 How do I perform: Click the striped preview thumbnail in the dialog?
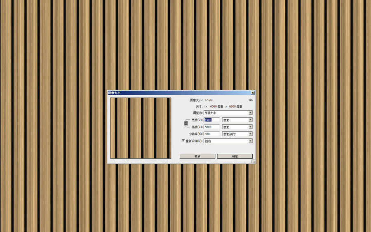click(141, 128)
